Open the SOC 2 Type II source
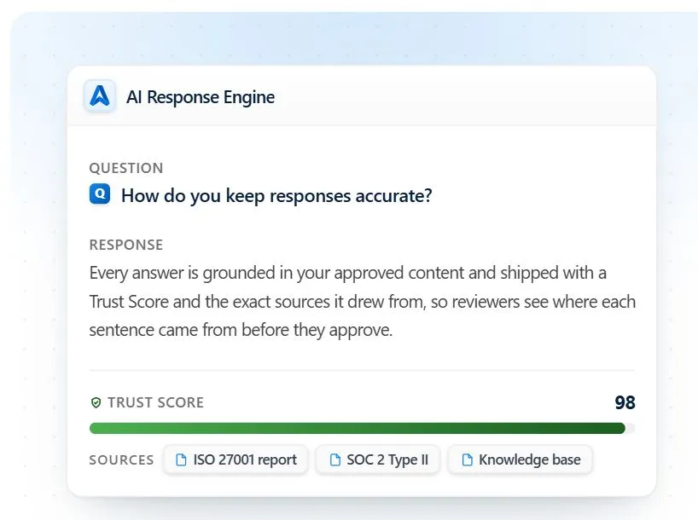Image resolution: width=698 pixels, height=520 pixels. click(x=378, y=459)
